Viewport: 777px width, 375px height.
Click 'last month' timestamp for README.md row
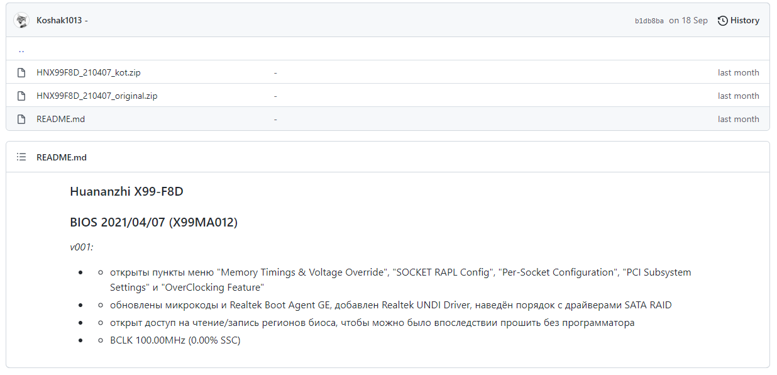point(738,119)
